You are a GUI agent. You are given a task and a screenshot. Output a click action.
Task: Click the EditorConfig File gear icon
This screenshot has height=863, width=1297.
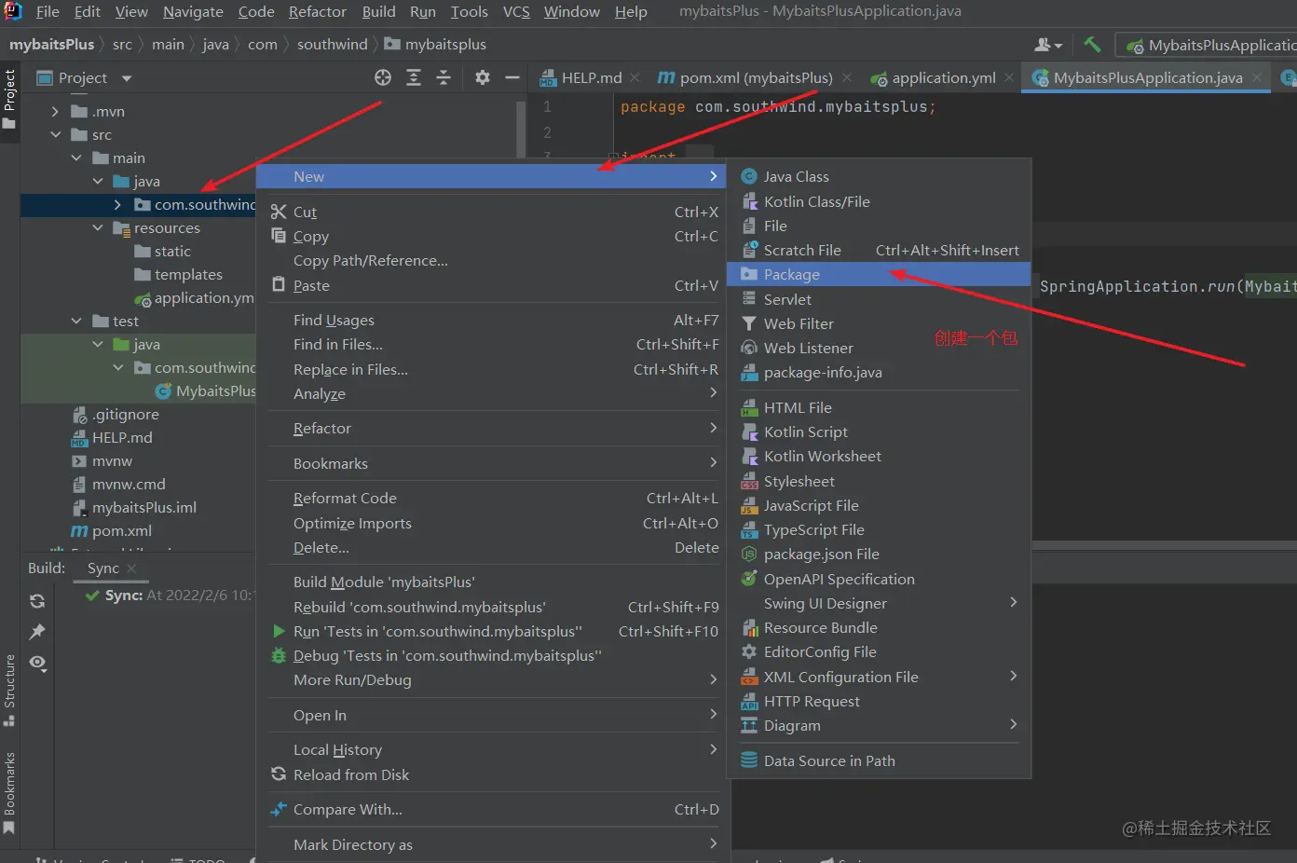tap(748, 651)
